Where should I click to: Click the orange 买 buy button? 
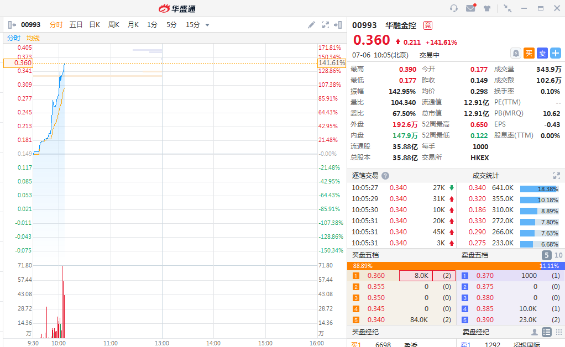pos(529,53)
